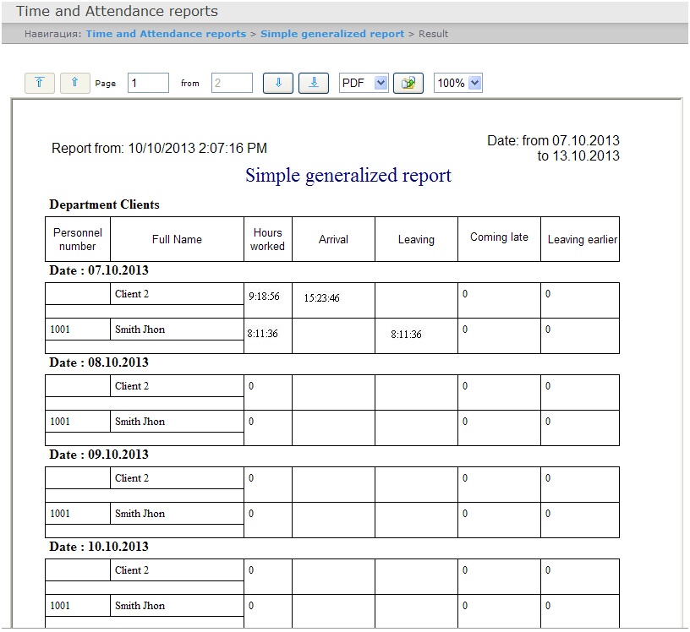
Task: Click the Result breadcrumb text
Action: pos(434,34)
